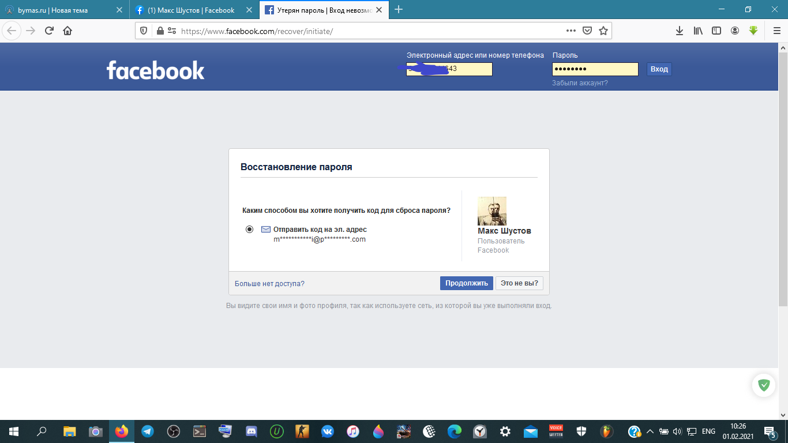Go back to the previous page
The image size is (788, 443).
12,31
